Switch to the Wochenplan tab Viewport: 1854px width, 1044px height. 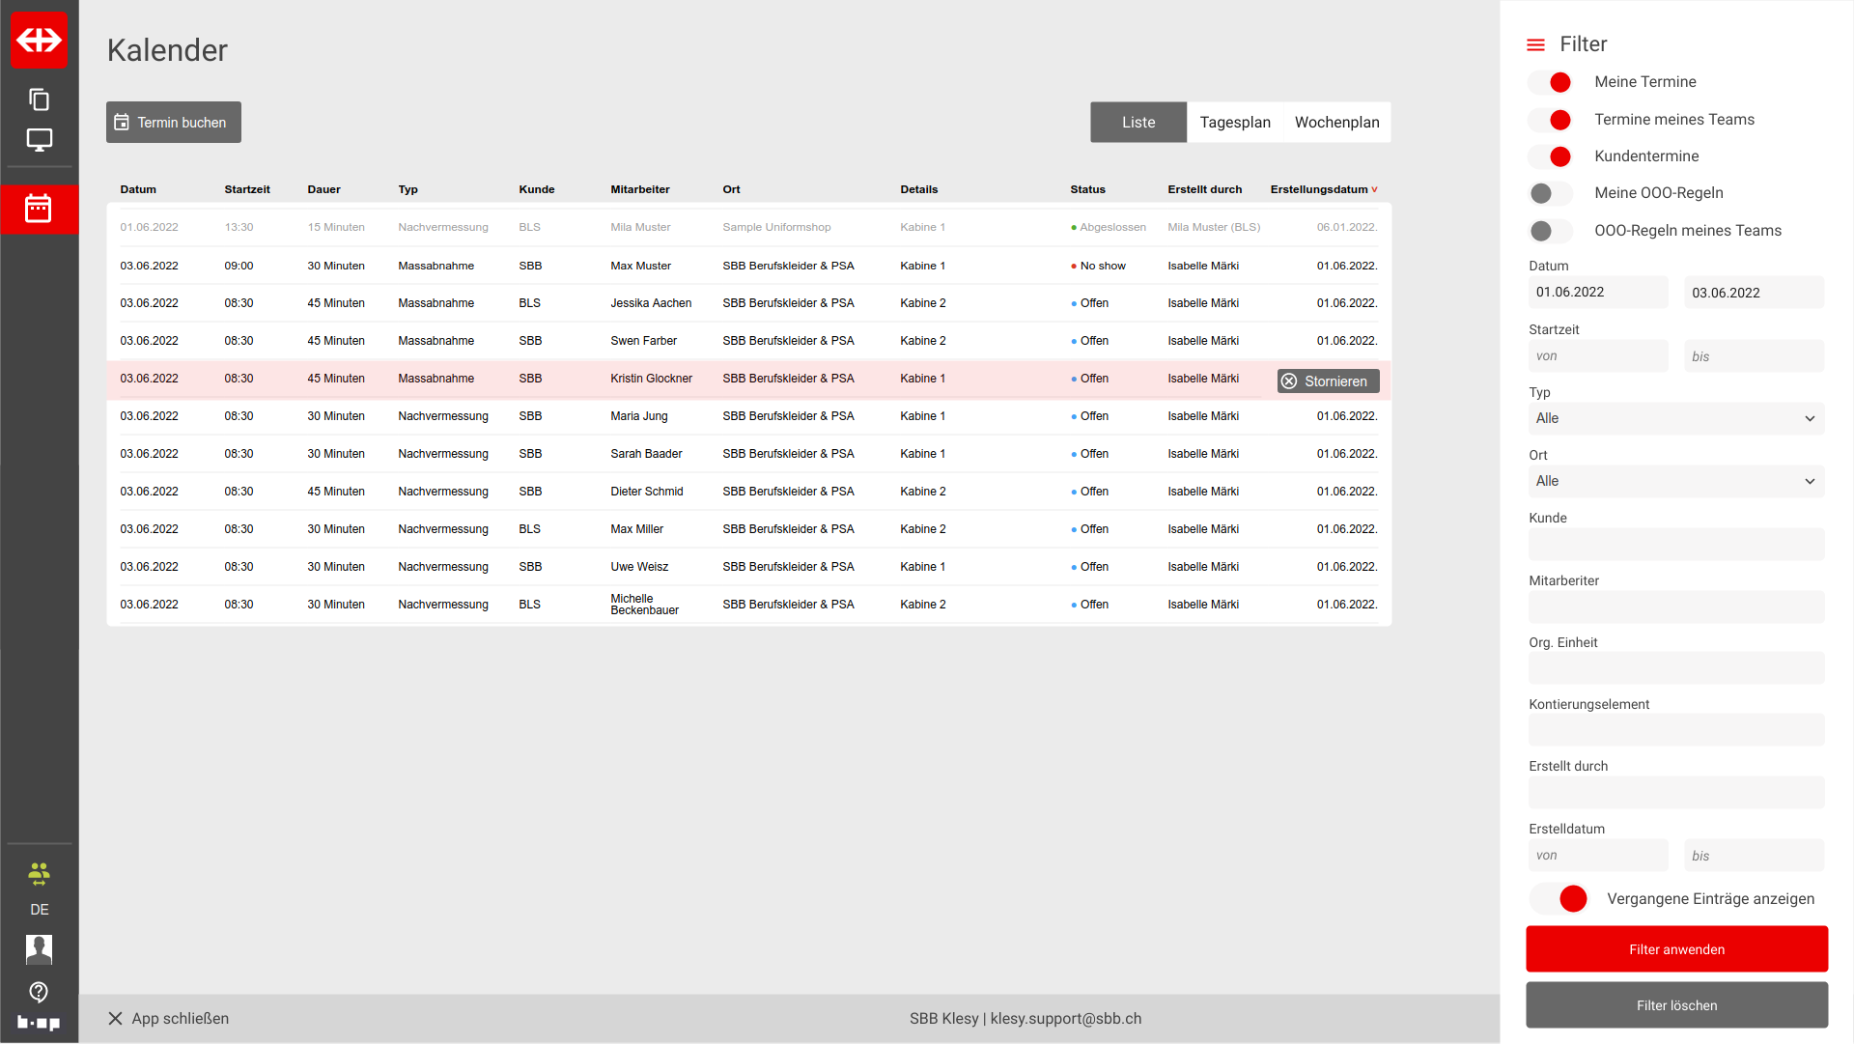point(1336,123)
